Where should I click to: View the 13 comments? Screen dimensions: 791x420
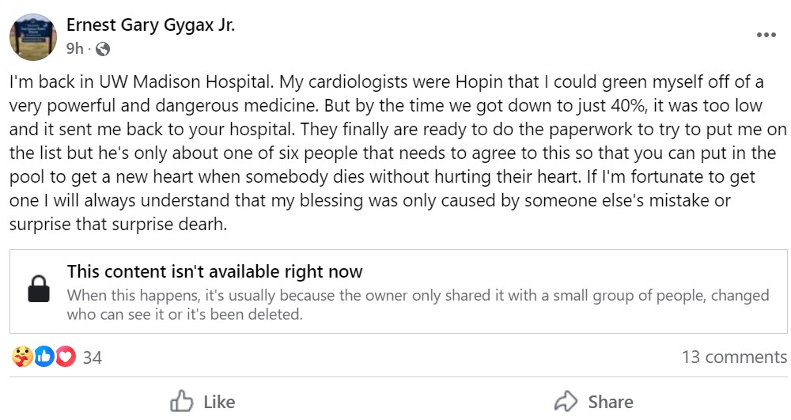(x=734, y=358)
